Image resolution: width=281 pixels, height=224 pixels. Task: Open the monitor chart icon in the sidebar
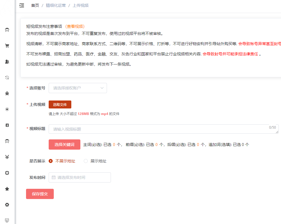click(7, 220)
